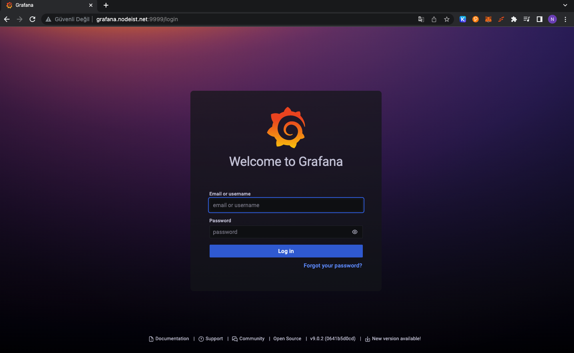The height and width of the screenshot is (353, 574).
Task: Click the Welcome to Grafana heading
Action: click(286, 162)
